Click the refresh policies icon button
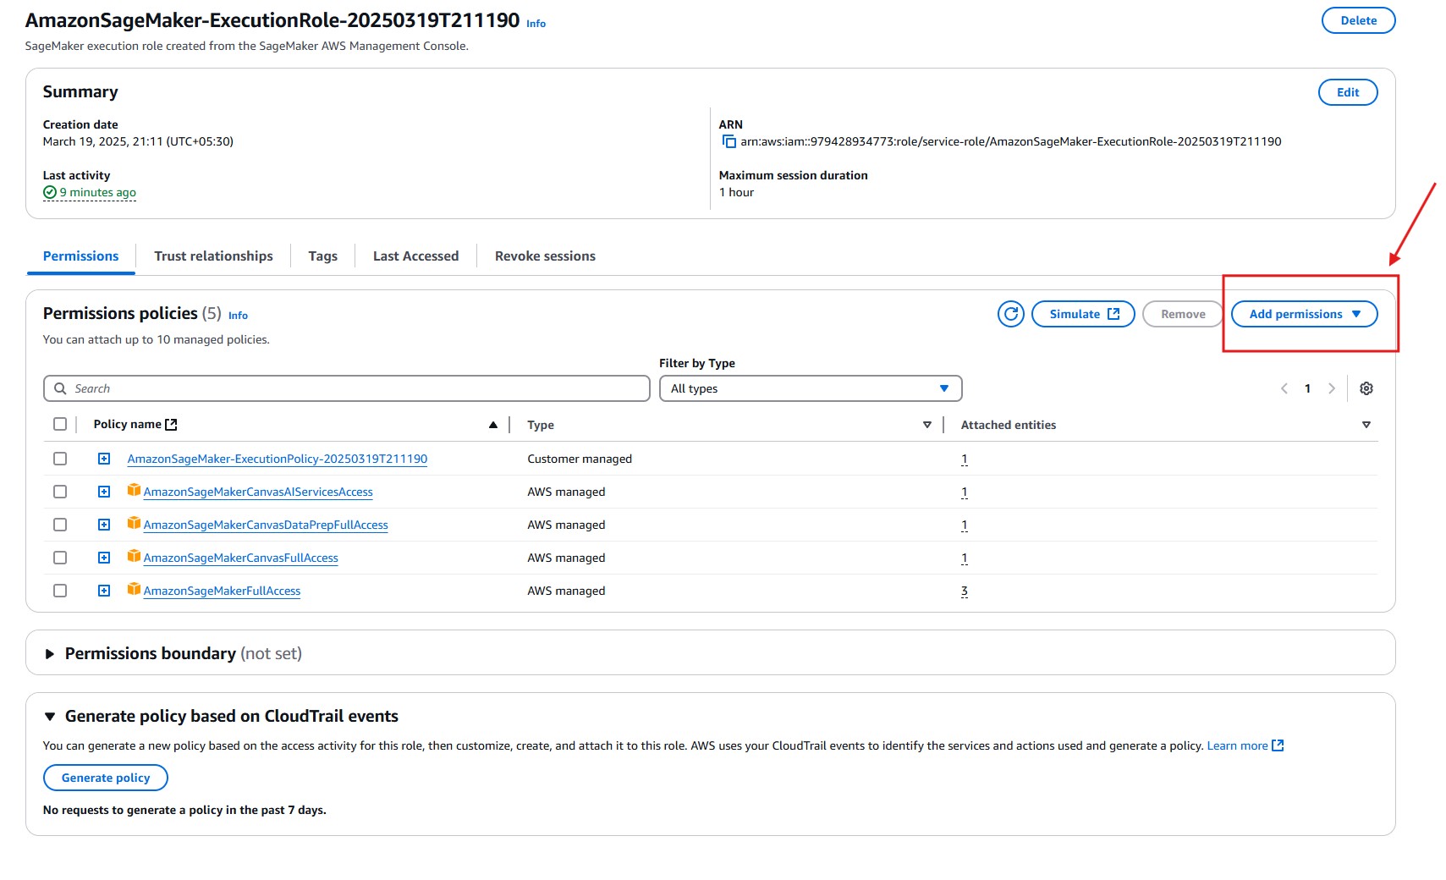This screenshot has height=880, width=1446. pyautogui.click(x=1010, y=314)
